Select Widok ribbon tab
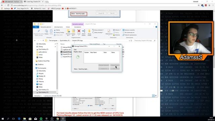This screenshot has height=121, width=215. pos(68,27)
